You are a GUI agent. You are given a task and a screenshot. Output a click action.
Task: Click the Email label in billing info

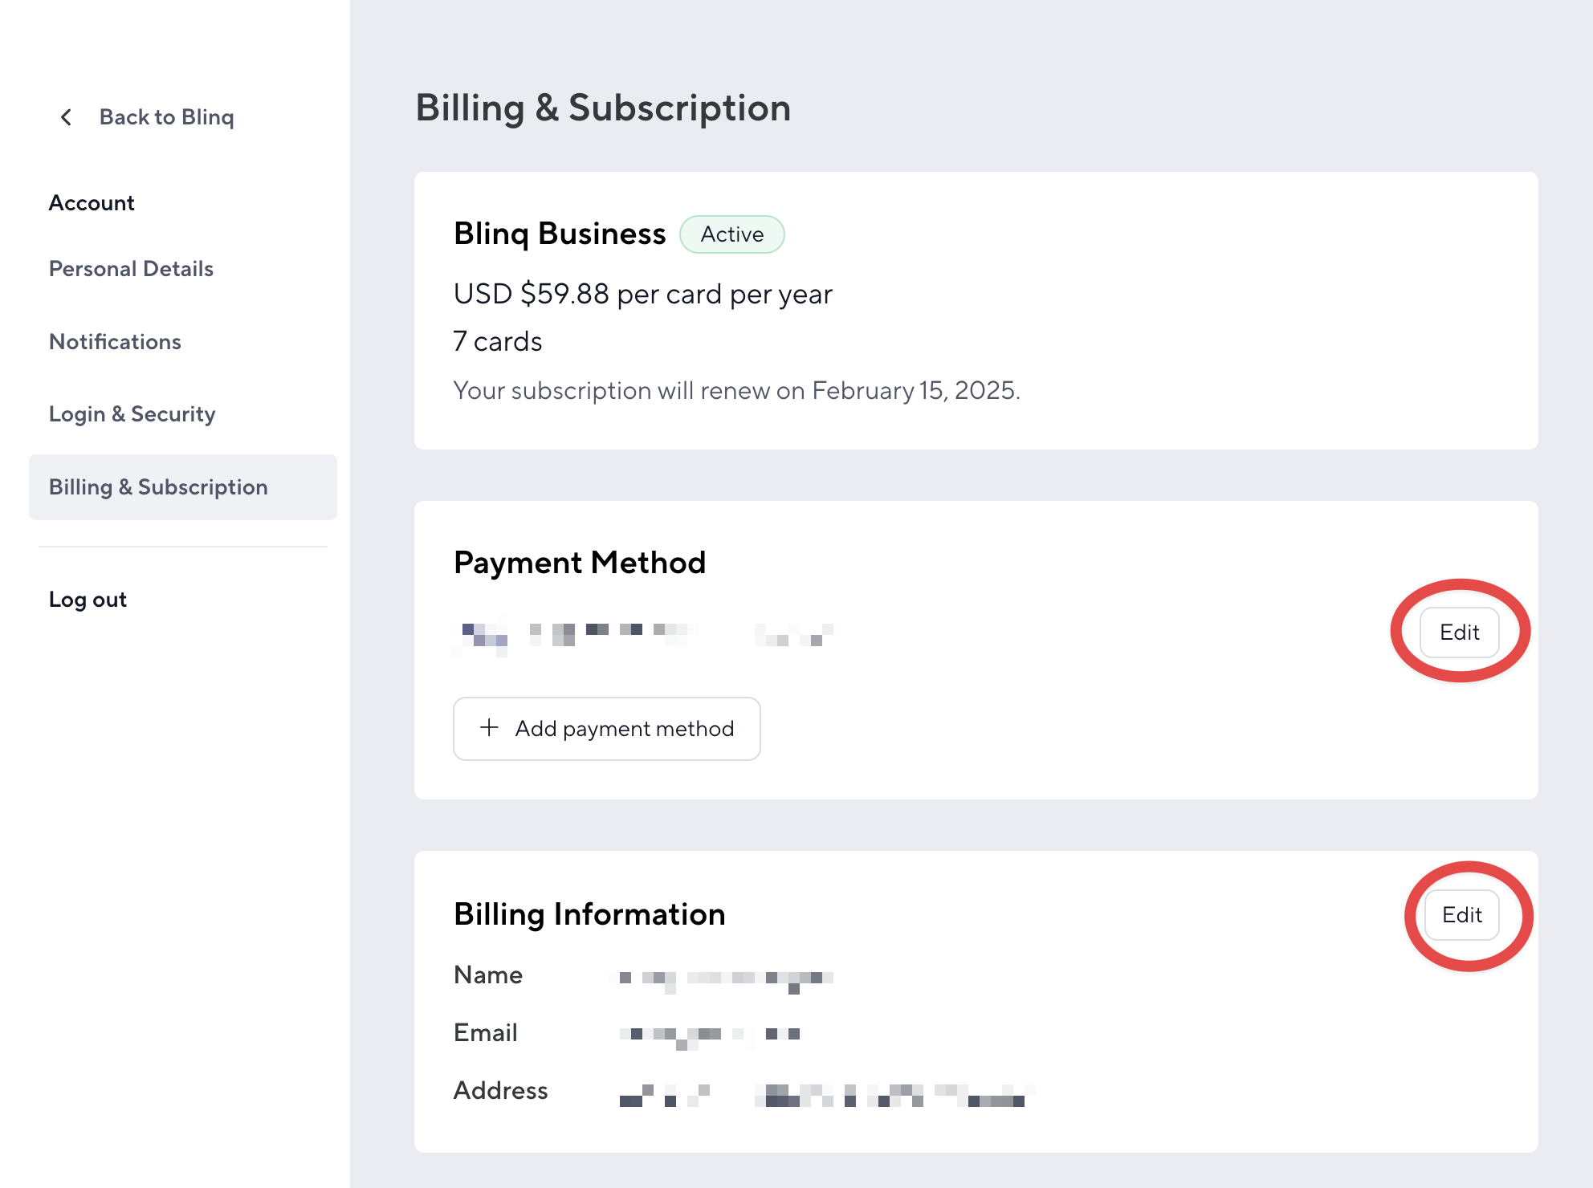486,1033
